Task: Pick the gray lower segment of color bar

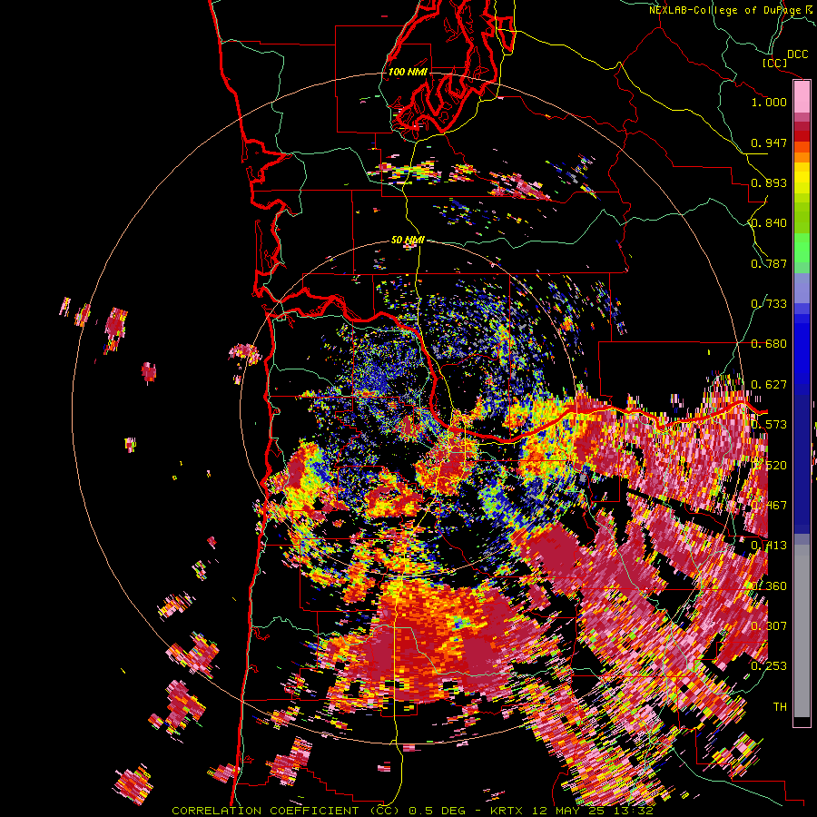Action: (802, 631)
